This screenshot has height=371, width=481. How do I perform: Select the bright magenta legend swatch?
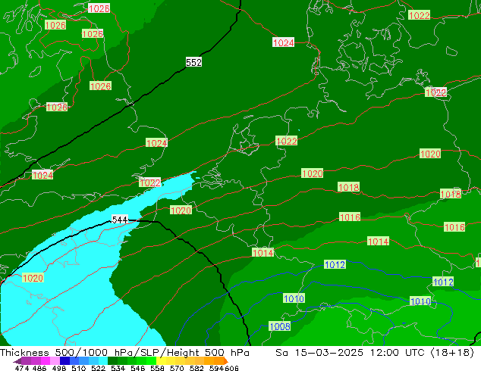pyautogui.click(x=46, y=361)
